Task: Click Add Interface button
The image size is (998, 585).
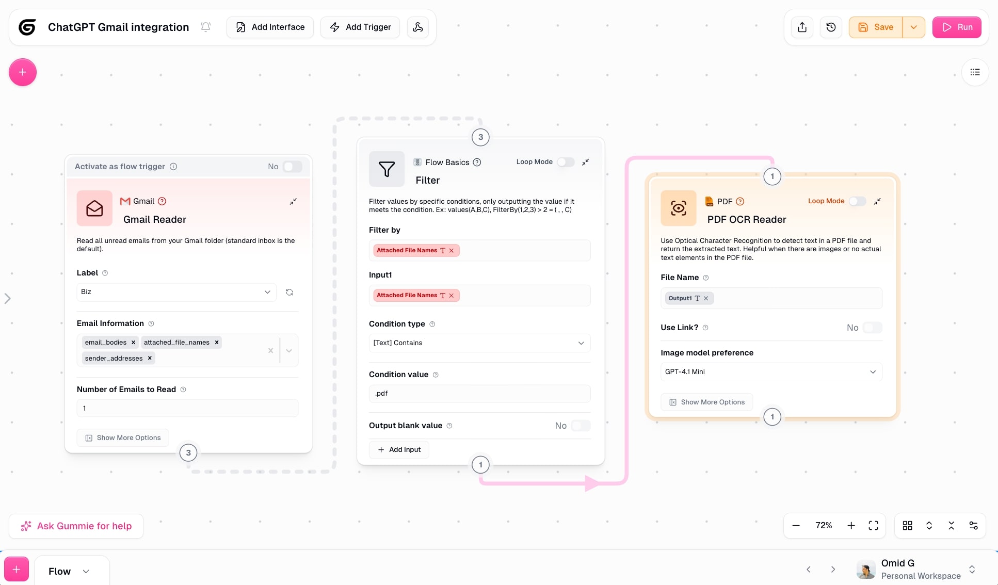Action: (270, 27)
